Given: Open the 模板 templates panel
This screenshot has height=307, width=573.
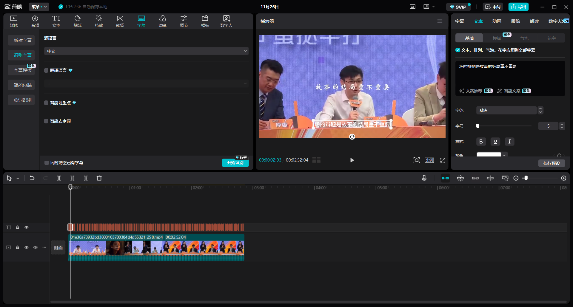Looking at the screenshot, I should click(205, 21).
